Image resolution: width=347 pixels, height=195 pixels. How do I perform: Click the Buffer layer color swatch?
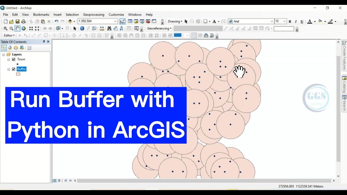[18, 74]
